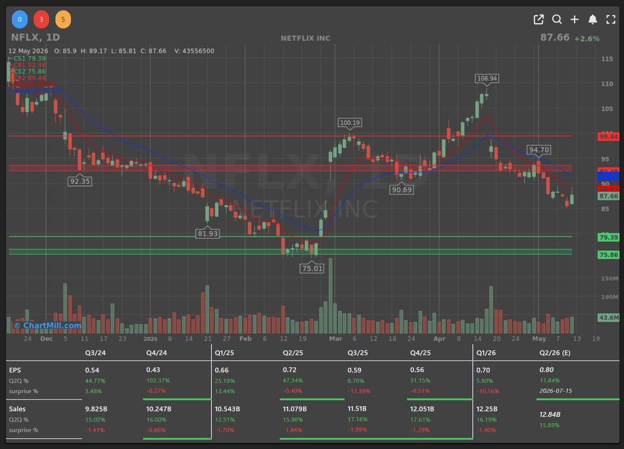Screen dimensions: 624x449
Task: Toggle the CS2 75.86 legend entry
Action: pos(30,71)
